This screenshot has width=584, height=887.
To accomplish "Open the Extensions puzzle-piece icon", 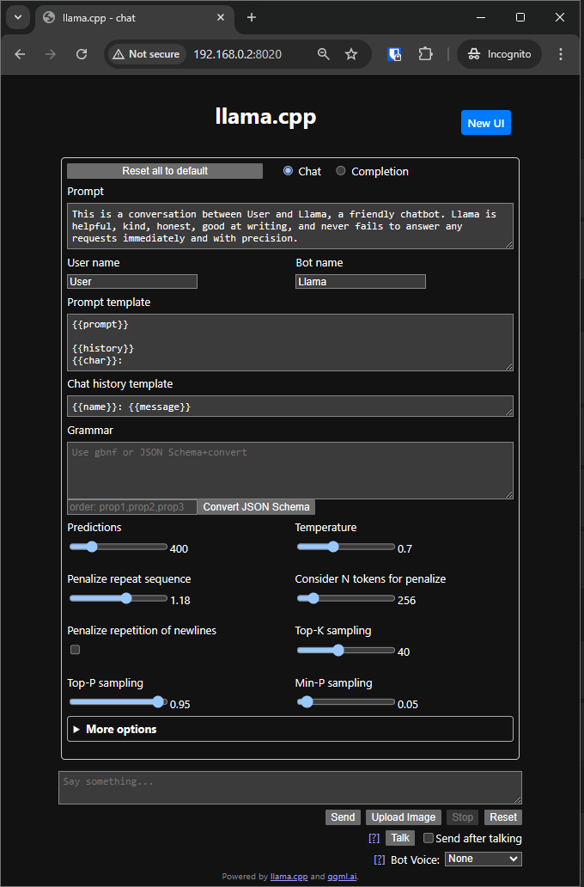I will [x=425, y=54].
